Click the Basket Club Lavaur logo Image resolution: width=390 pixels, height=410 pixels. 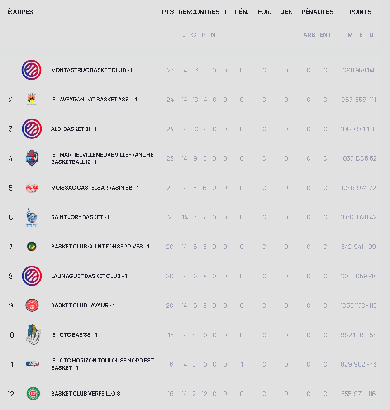click(x=32, y=305)
